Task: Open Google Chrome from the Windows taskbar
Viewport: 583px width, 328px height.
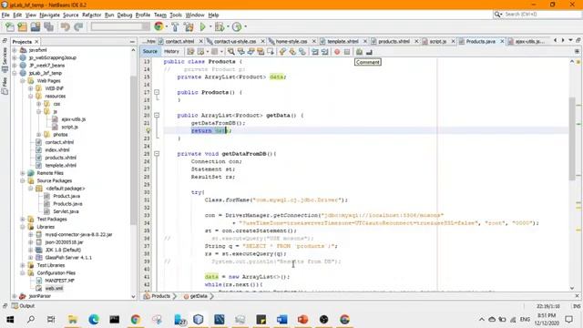Action: click(x=136, y=319)
